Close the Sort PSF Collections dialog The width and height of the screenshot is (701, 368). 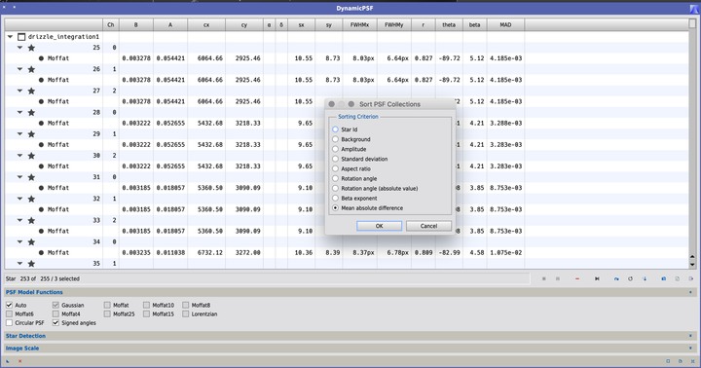click(331, 104)
